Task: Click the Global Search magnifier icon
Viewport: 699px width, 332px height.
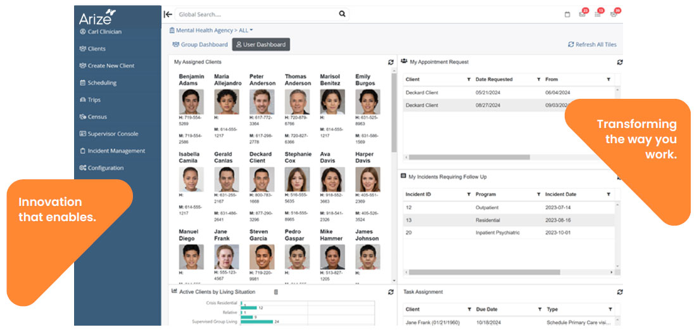Action: pos(342,15)
